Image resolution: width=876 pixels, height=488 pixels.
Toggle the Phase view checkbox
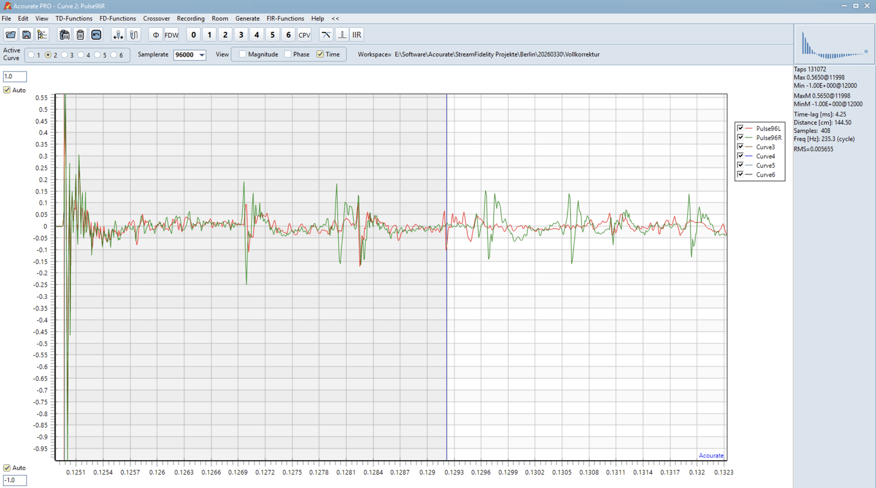[x=288, y=54]
